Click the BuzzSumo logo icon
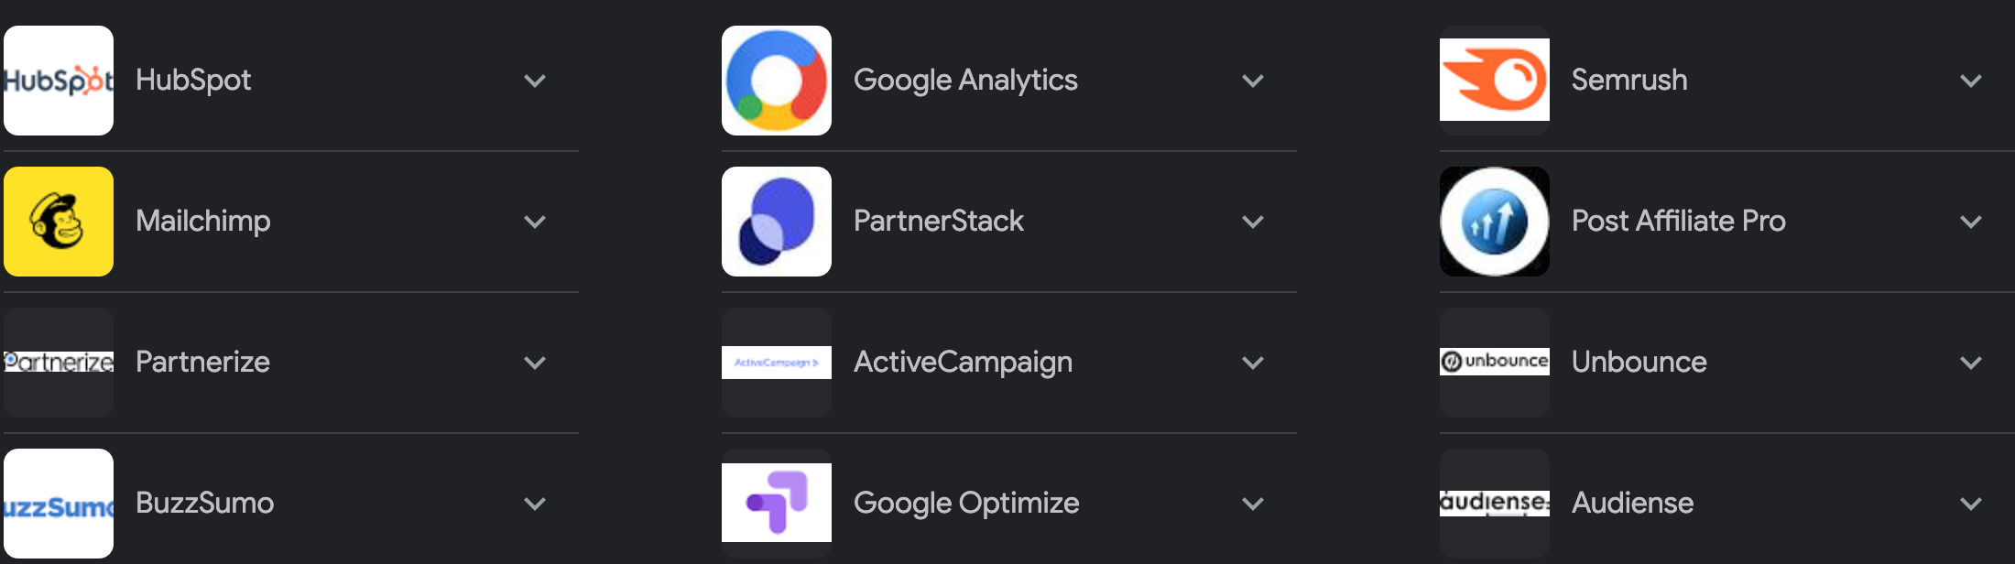Image resolution: width=2015 pixels, height=564 pixels. coord(59,504)
